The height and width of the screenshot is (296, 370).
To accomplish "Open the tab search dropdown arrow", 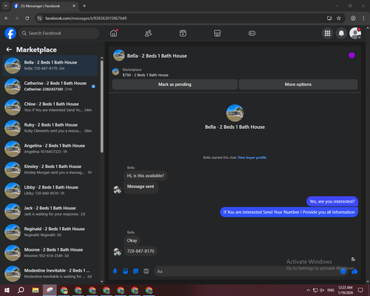I will pyautogui.click(x=5, y=6).
